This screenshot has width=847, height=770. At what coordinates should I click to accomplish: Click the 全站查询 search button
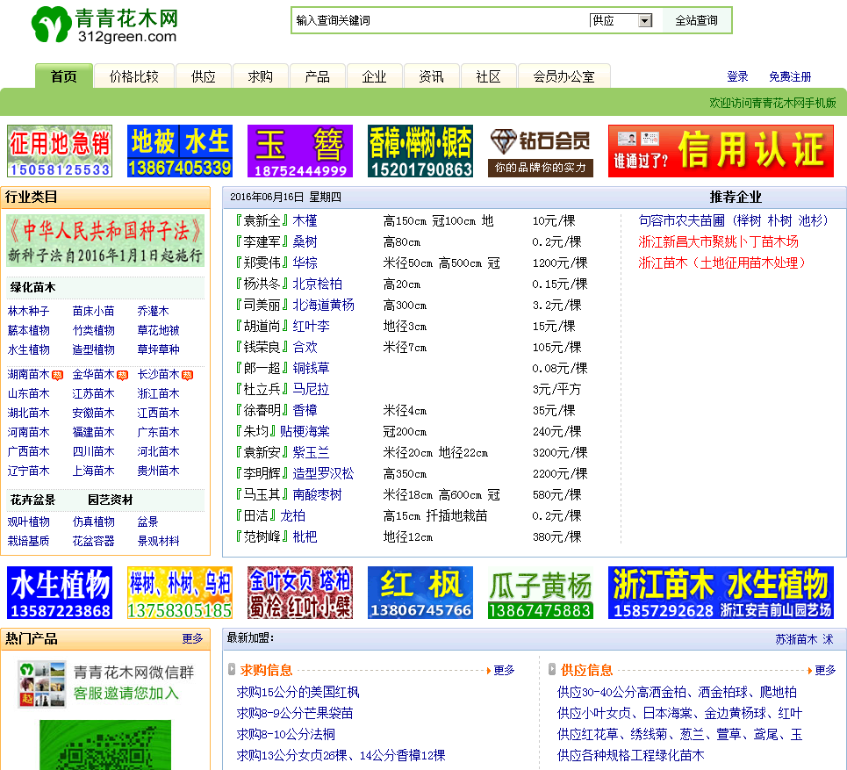click(696, 20)
